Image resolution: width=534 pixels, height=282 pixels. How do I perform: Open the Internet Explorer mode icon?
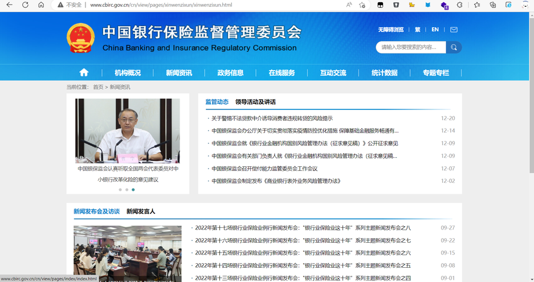coord(508,5)
